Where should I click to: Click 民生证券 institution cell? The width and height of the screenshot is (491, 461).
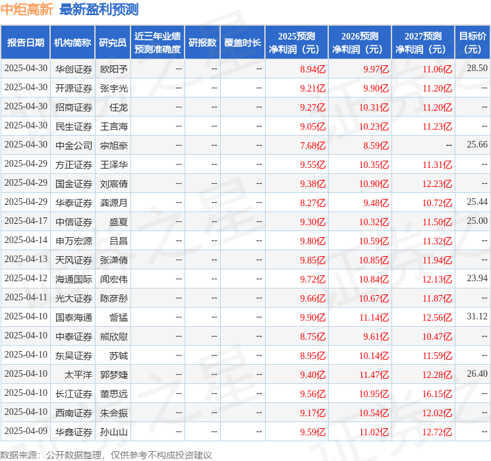(x=74, y=126)
